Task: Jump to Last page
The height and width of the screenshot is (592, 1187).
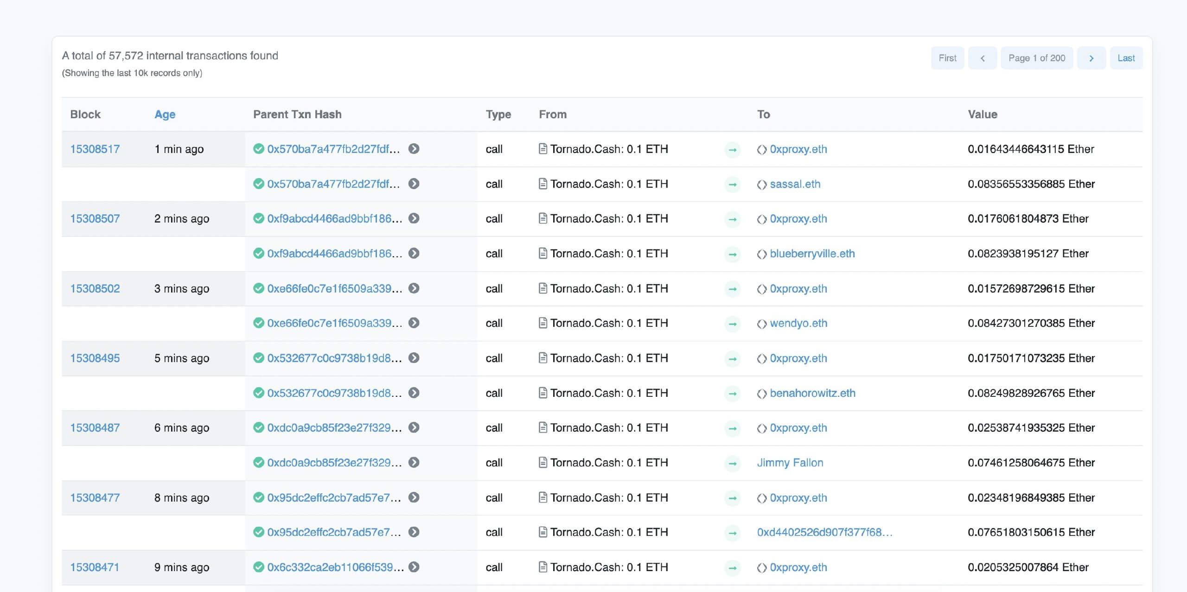Action: tap(1126, 58)
